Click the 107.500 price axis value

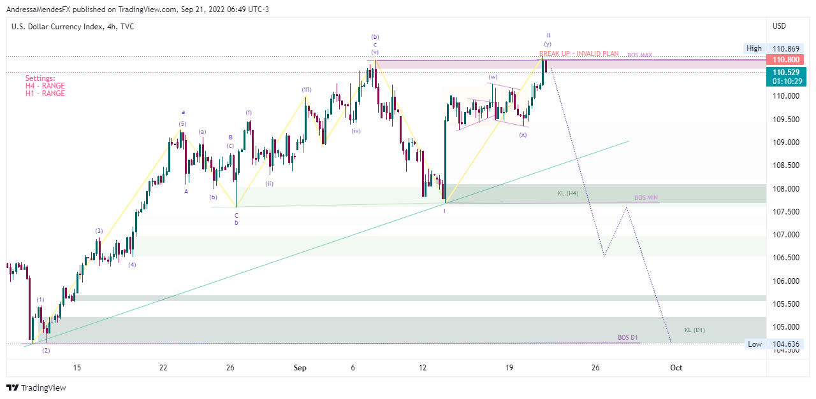[786, 211]
